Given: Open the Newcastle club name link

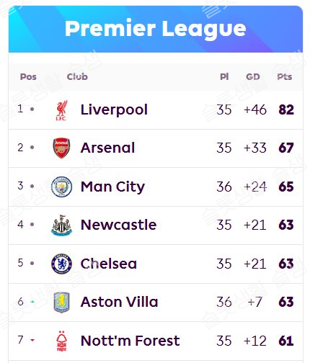Looking at the screenshot, I should [x=118, y=225].
